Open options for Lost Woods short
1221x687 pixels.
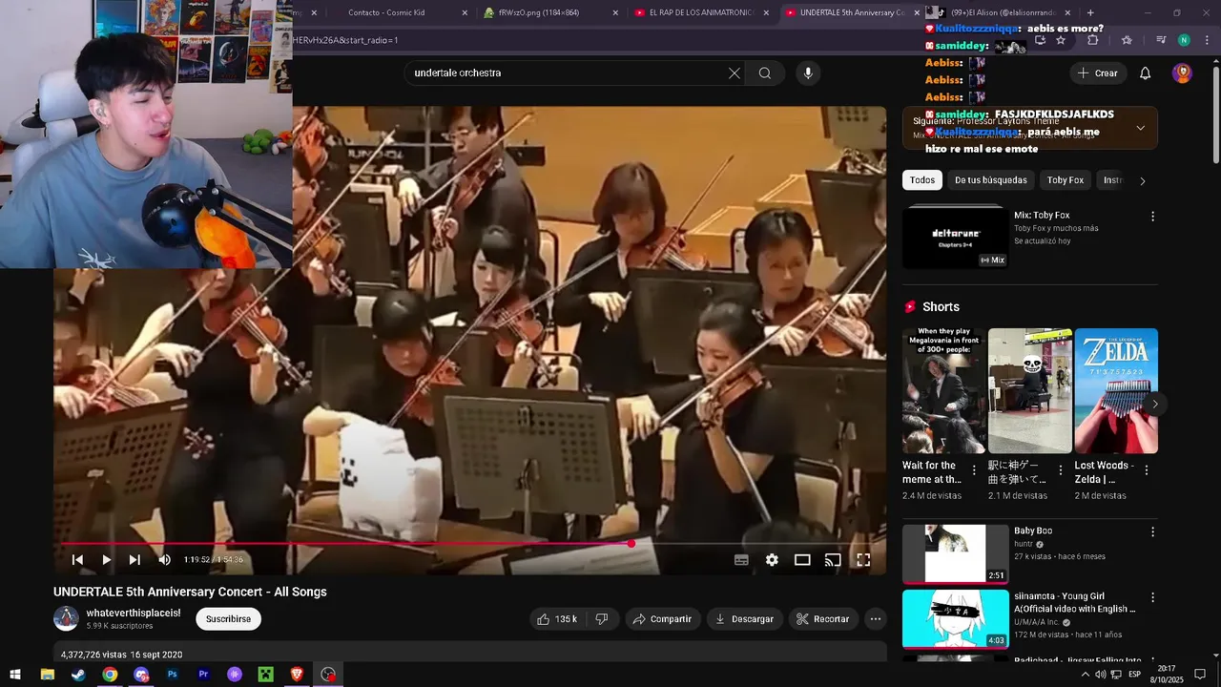coord(1147,470)
